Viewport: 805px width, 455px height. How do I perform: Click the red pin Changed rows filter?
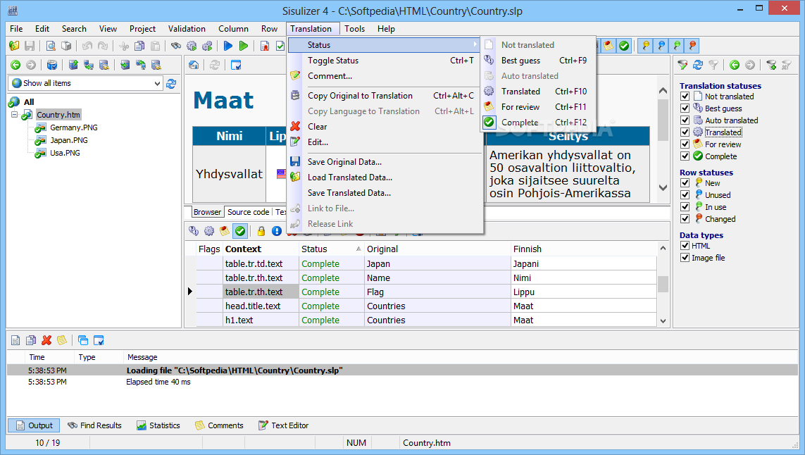point(692,46)
